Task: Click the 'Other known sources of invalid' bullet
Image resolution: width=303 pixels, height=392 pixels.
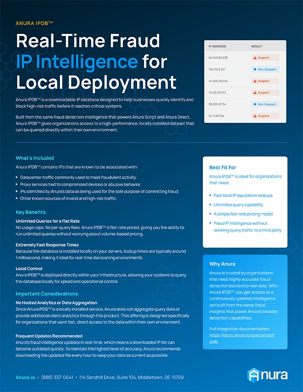Action: tap(66, 198)
